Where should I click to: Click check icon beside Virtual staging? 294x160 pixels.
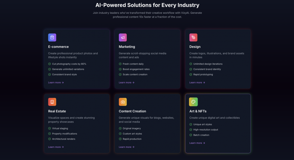pos(50,128)
